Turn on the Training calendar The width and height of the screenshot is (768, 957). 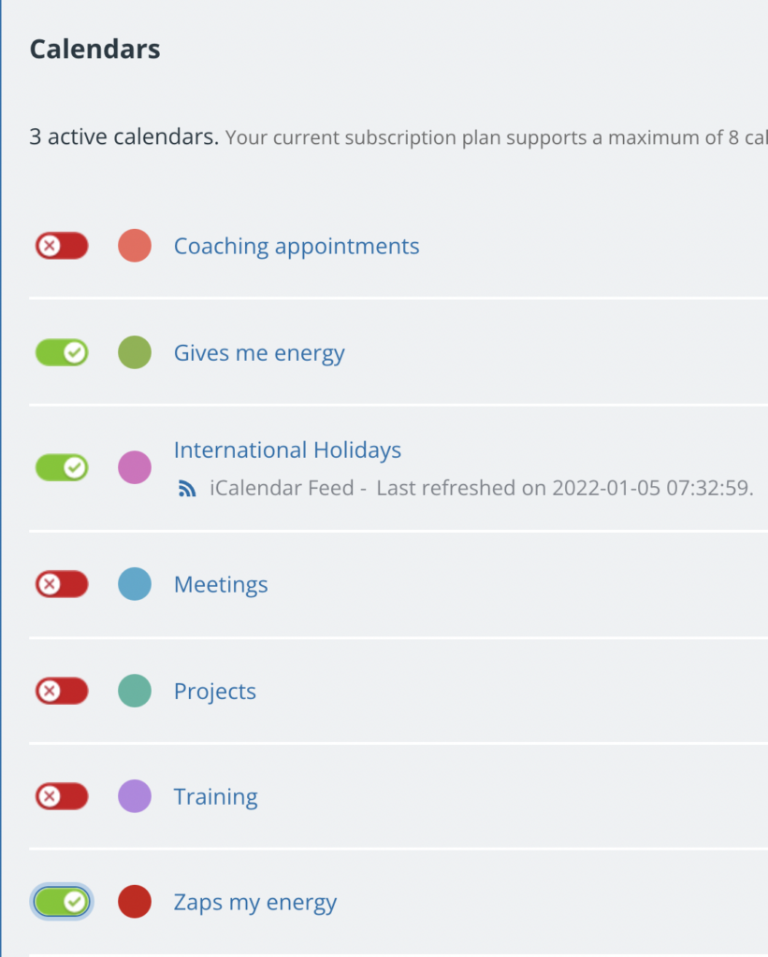[61, 796]
